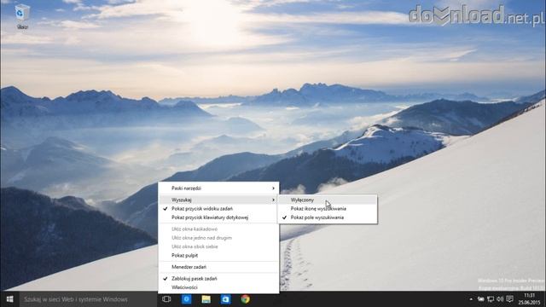Open the Windows Start button
The width and height of the screenshot is (546, 307).
tap(9, 299)
